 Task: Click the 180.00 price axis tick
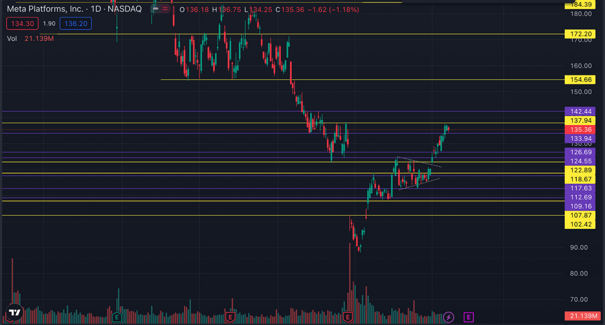pos(581,14)
